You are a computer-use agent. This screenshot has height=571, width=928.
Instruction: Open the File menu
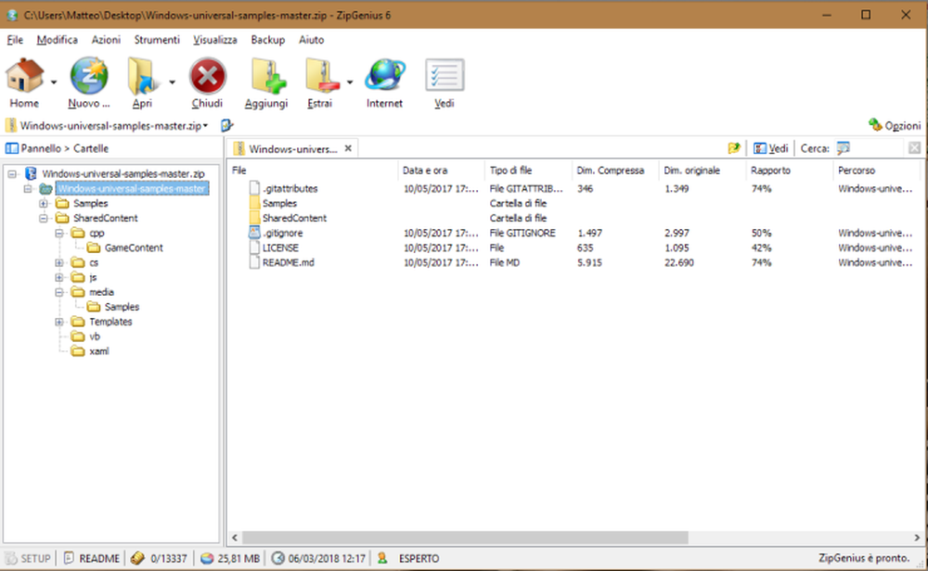click(15, 40)
